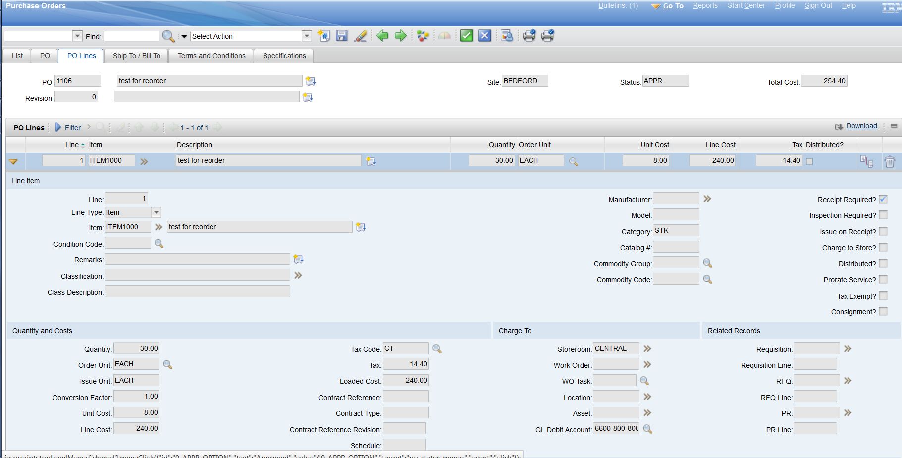
Task: Save the purchase order with the disk icon
Action: pyautogui.click(x=342, y=36)
